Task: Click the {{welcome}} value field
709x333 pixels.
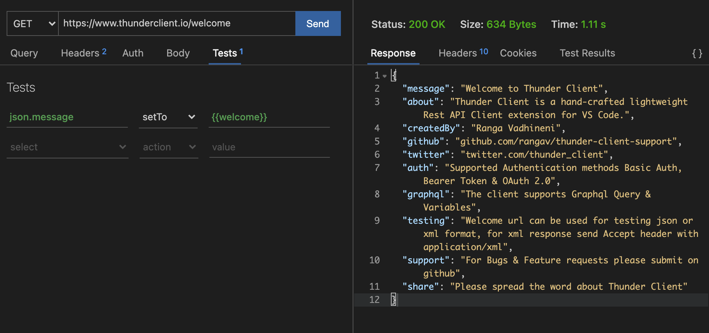Action: click(269, 117)
